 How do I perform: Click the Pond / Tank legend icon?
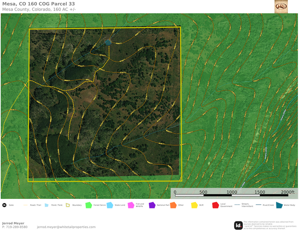pyautogui.click(x=47, y=205)
